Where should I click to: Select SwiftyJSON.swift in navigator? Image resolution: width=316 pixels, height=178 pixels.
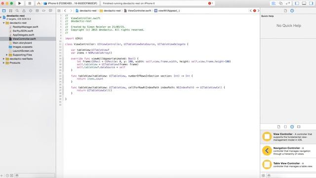coord(23,31)
